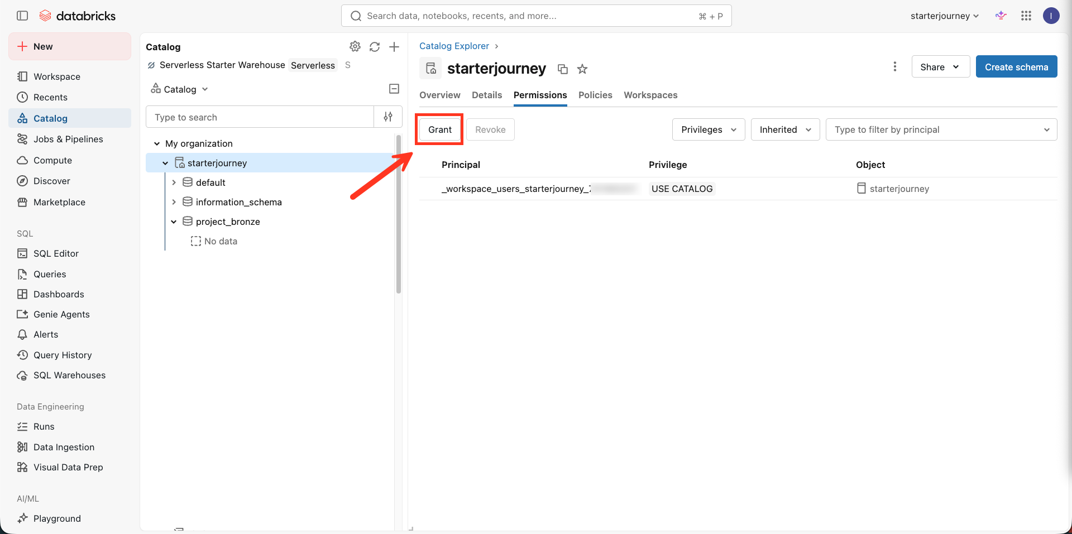Copy the starterjourney catalog name
Viewport: 1072px width, 534px height.
[x=563, y=69]
